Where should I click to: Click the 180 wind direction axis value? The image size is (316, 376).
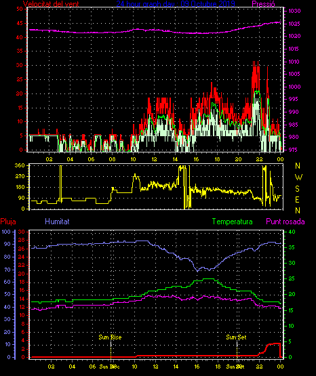20,187
